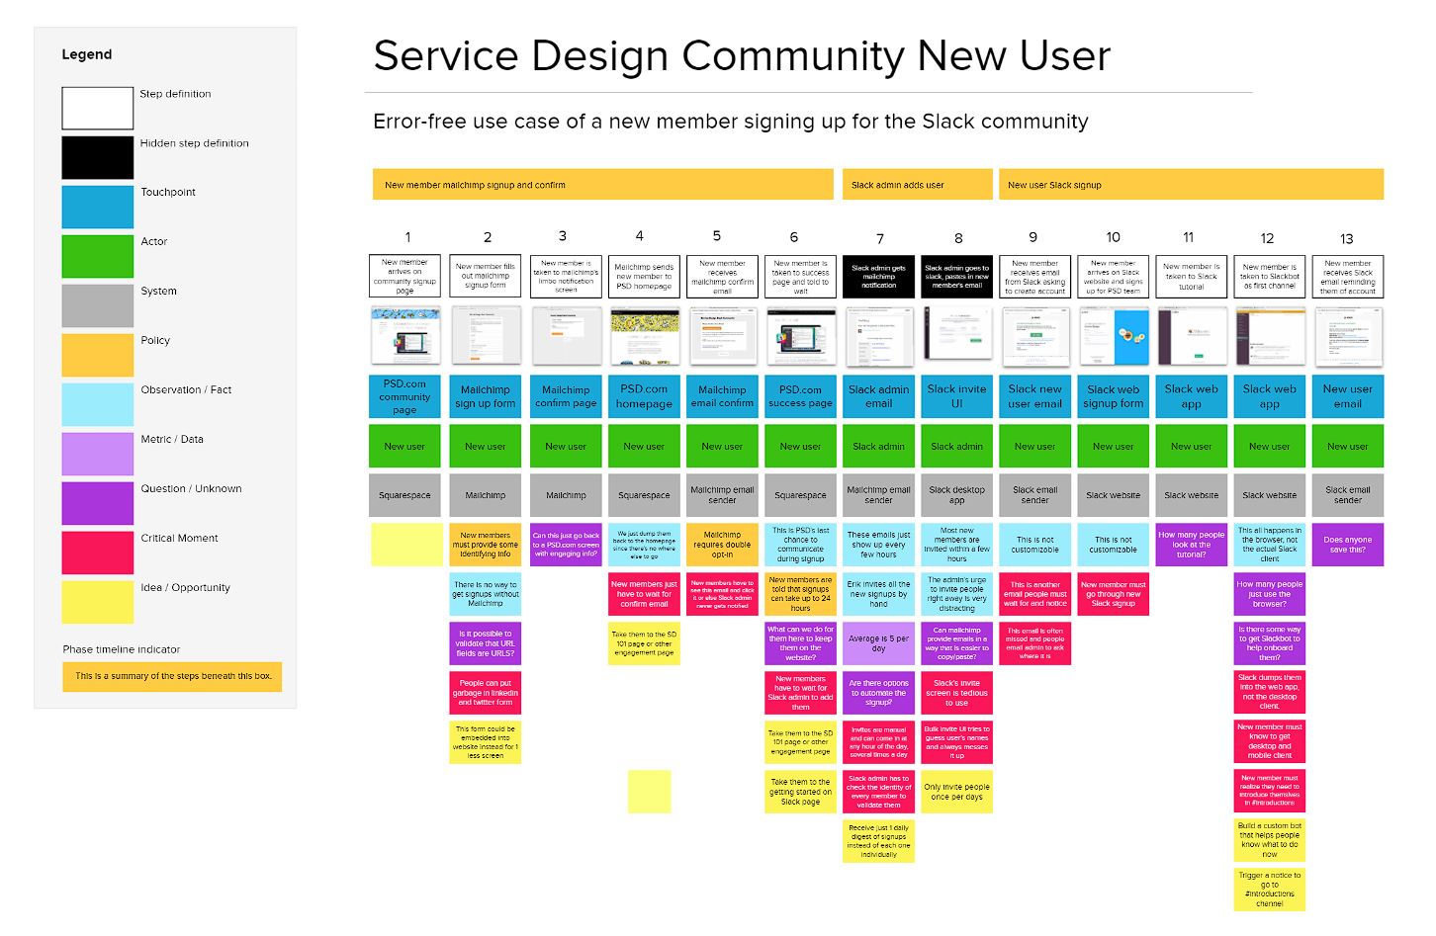The height and width of the screenshot is (936, 1436).
Task: Select the orange Policy legend swatch
Action: click(97, 355)
